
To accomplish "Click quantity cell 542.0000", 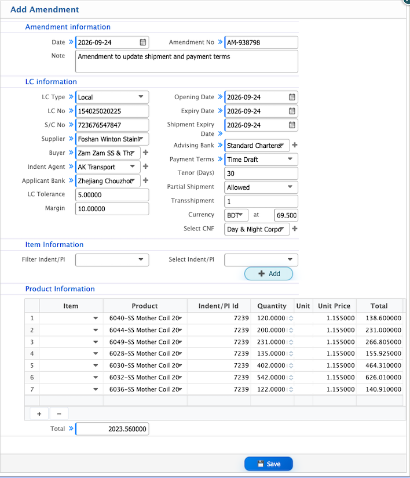I will pyautogui.click(x=271, y=378).
